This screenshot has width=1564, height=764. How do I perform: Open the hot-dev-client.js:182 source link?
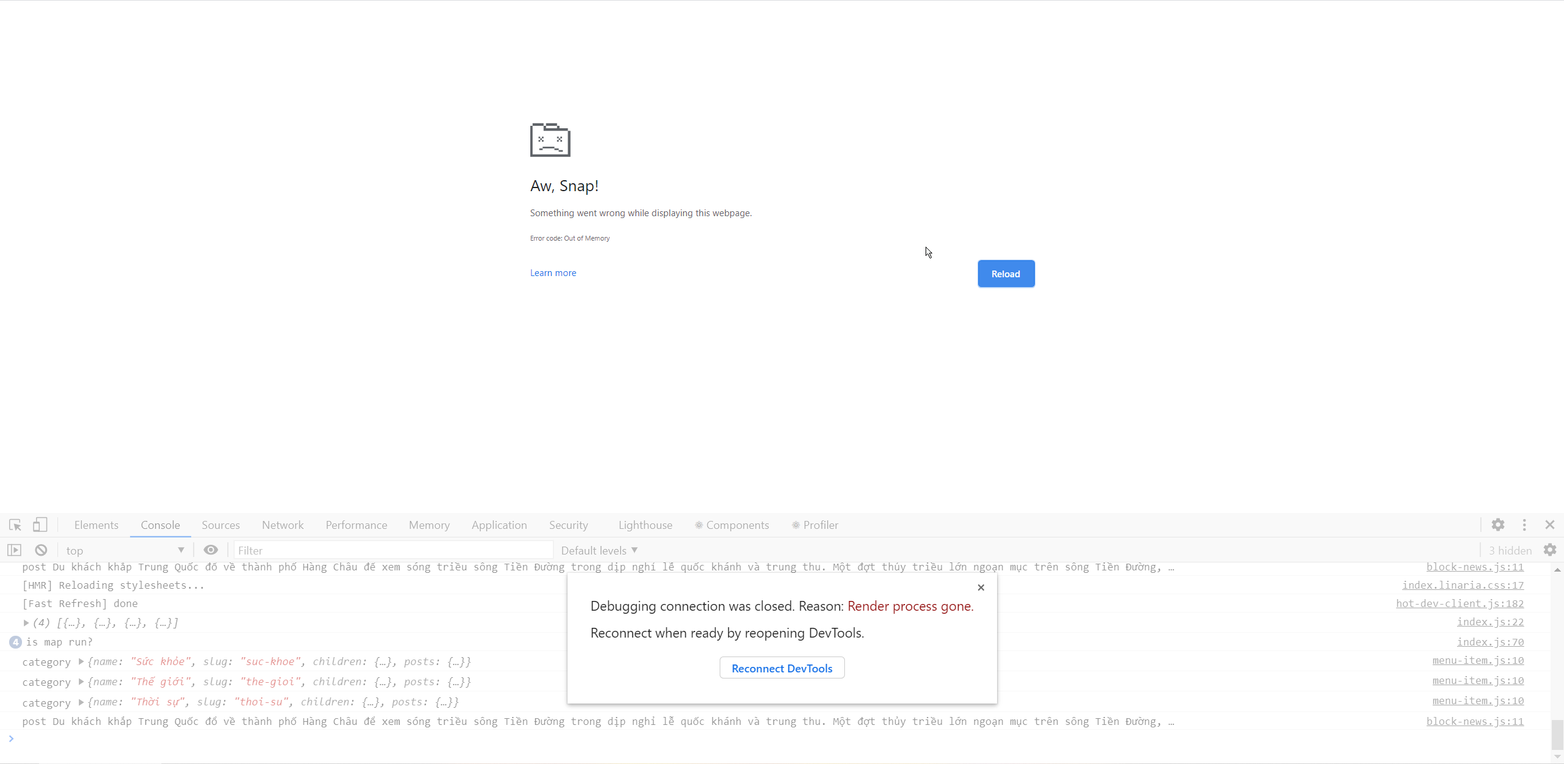point(1460,603)
